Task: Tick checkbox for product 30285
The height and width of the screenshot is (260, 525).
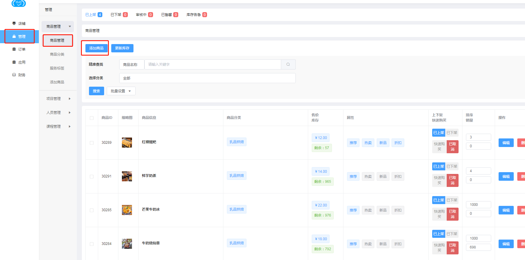Action: 92,210
